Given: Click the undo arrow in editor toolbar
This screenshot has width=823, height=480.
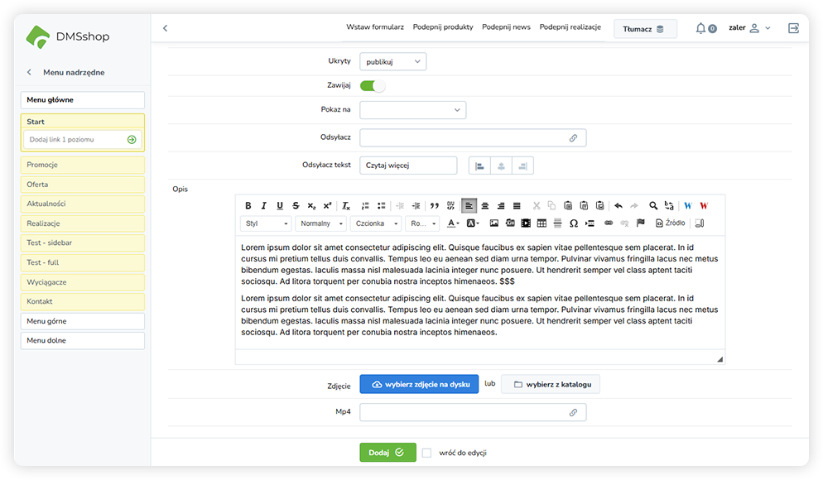Looking at the screenshot, I should [x=618, y=206].
